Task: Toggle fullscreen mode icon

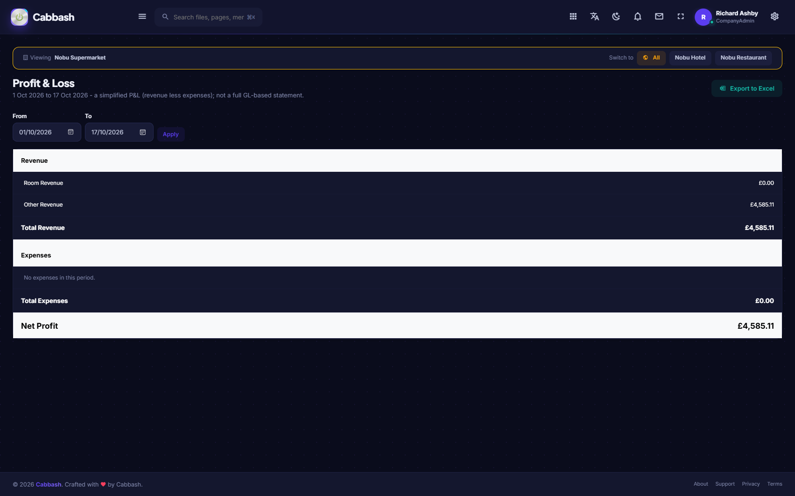Action: (x=681, y=17)
